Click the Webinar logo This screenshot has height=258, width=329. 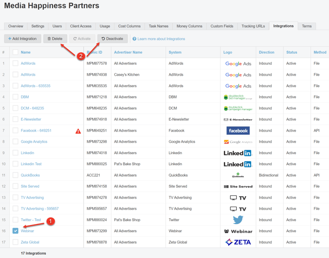click(238, 231)
